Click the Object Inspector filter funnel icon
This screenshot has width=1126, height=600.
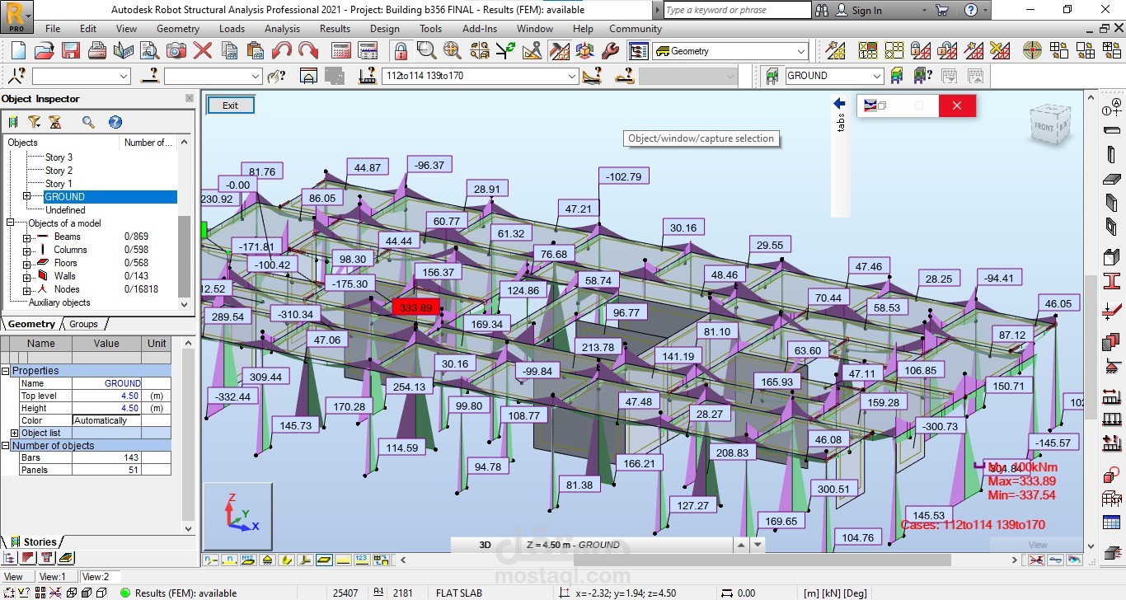(34, 122)
